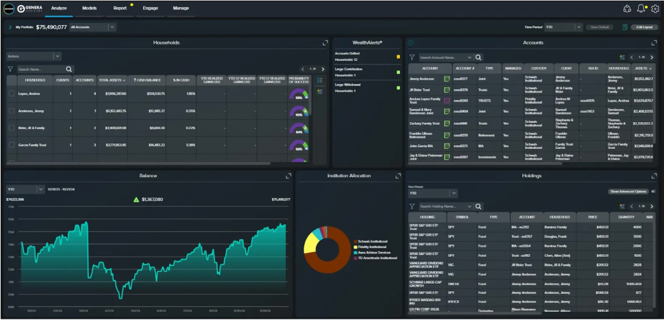The image size is (664, 320).
Task: Open the Large Contribution alert
Action: click(367, 72)
